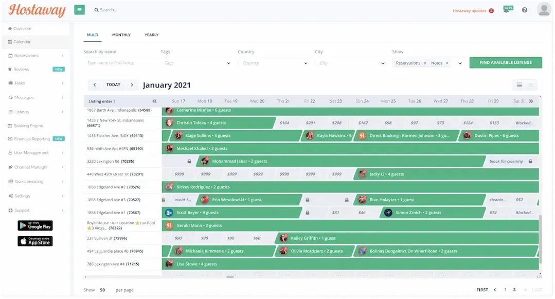The height and width of the screenshot is (299, 555).
Task: Click the Get it on Google Play badge
Action: point(35,225)
